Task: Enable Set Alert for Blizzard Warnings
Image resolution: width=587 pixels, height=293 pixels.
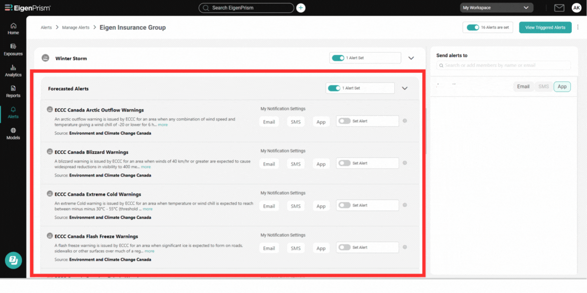Action: click(x=344, y=163)
